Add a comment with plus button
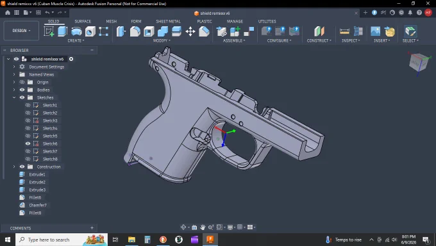Viewport: 436px width, 246px height. tap(92, 228)
